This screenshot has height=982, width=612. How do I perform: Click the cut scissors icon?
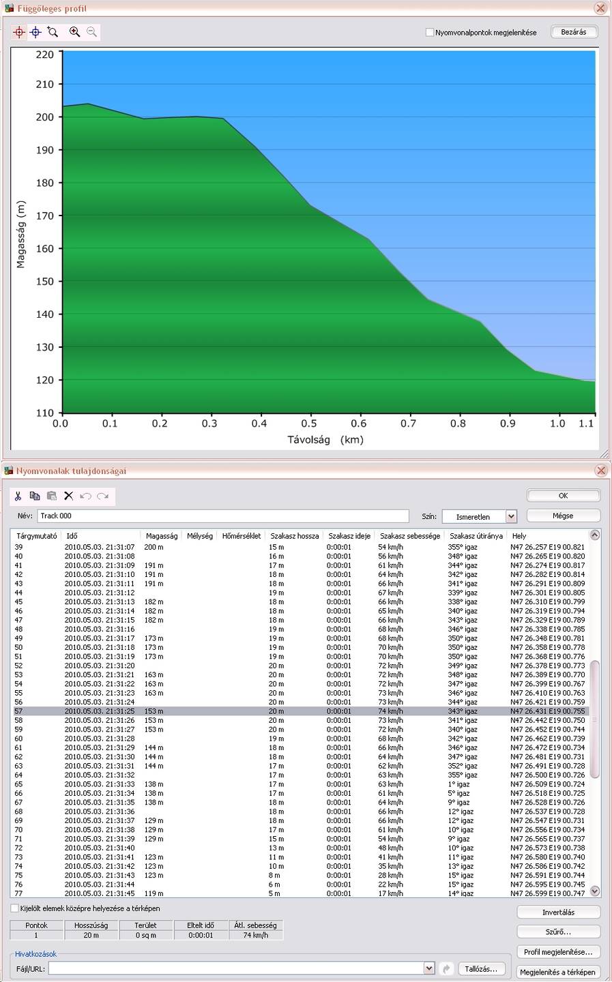click(18, 496)
